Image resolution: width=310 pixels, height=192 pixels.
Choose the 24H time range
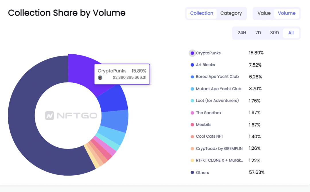(242, 33)
